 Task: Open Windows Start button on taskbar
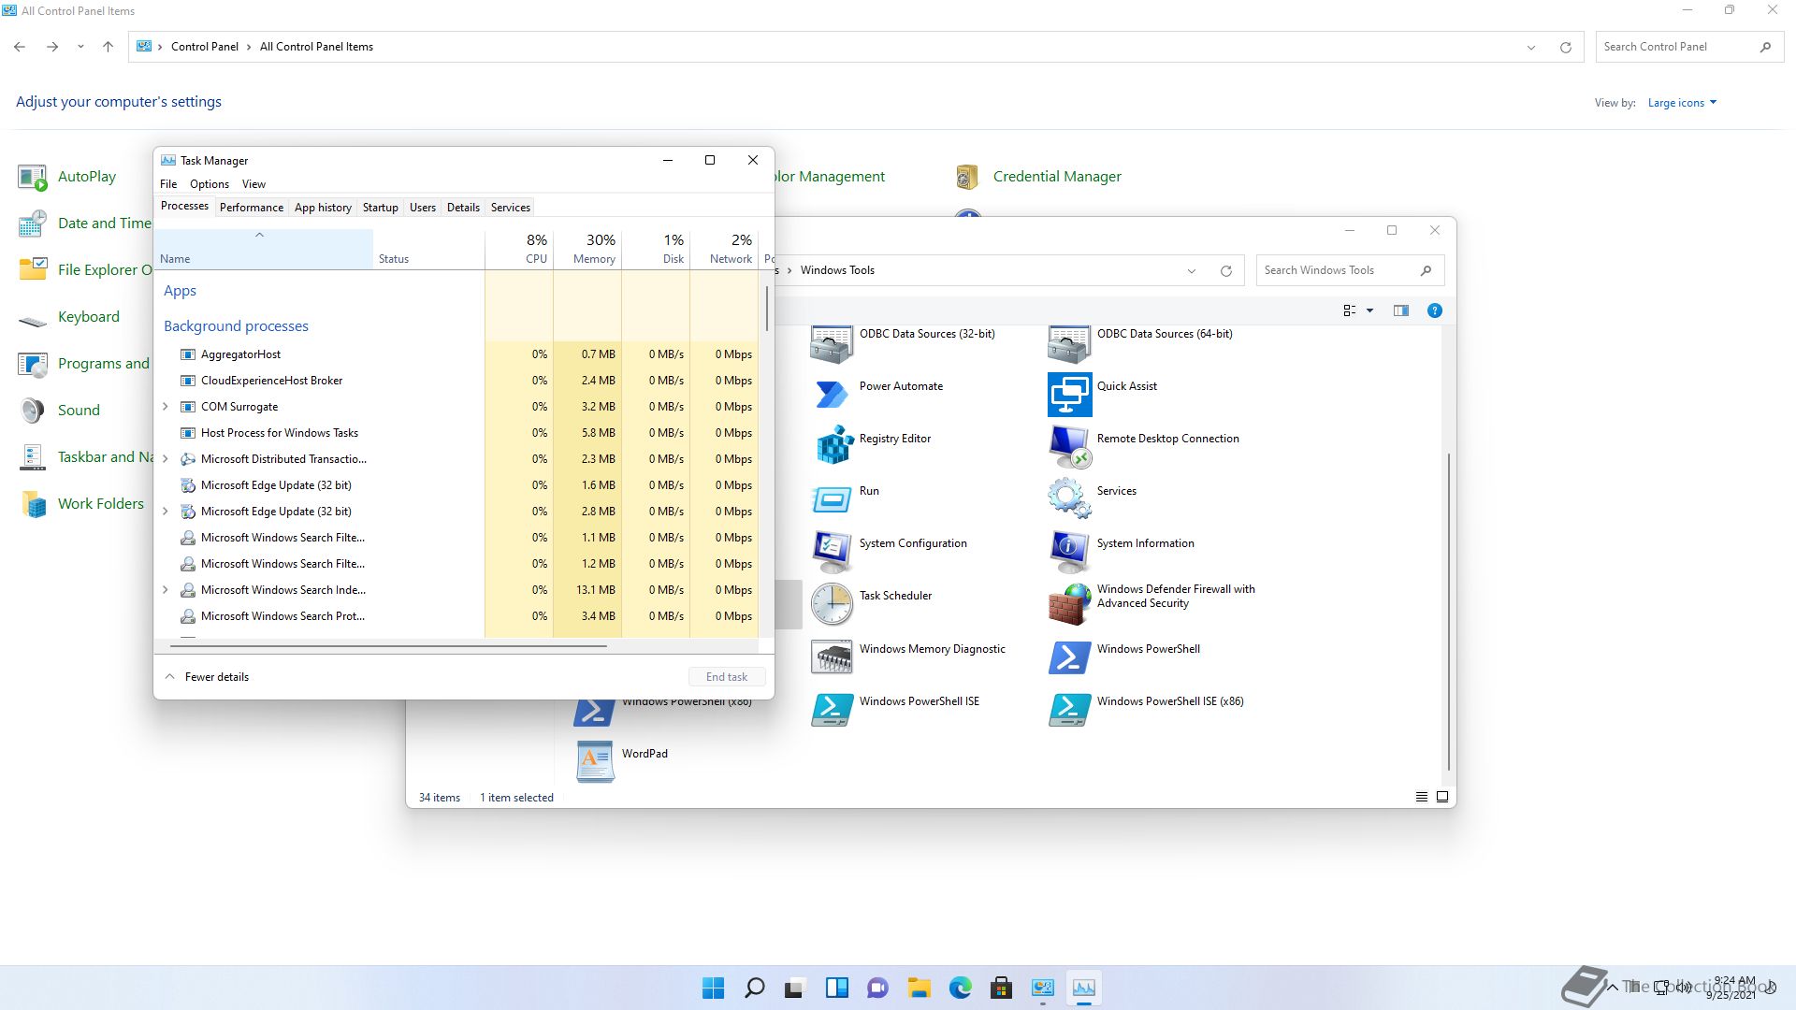713,988
